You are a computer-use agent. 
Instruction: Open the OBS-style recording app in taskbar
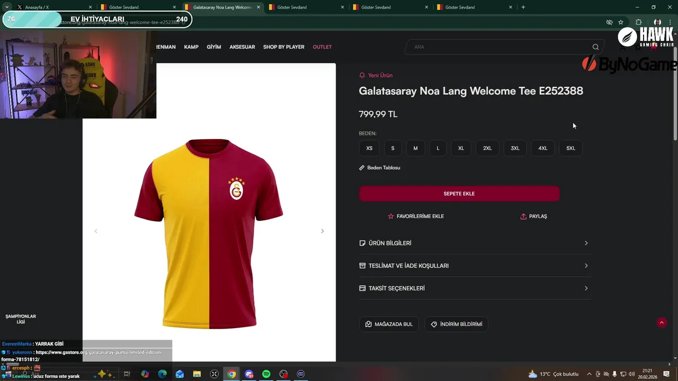pos(283,374)
